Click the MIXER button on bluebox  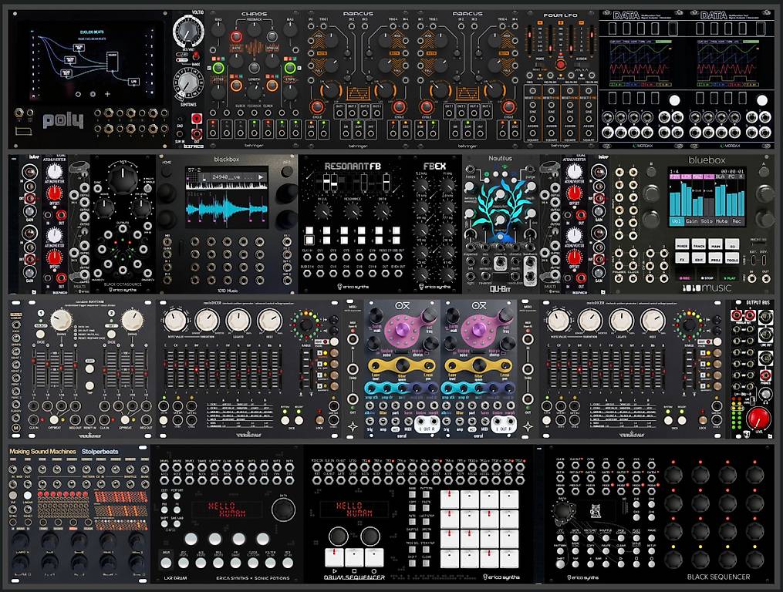click(x=682, y=245)
